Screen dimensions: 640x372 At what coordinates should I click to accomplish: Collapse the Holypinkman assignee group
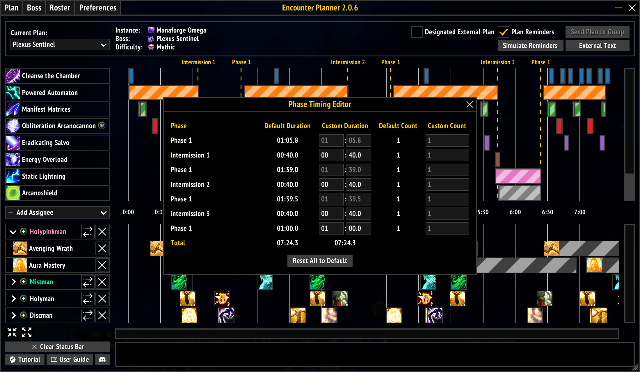click(x=13, y=232)
